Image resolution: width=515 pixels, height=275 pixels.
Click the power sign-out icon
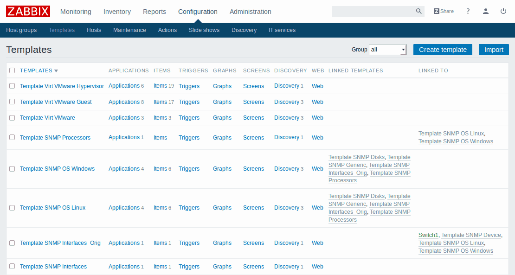[x=503, y=11]
